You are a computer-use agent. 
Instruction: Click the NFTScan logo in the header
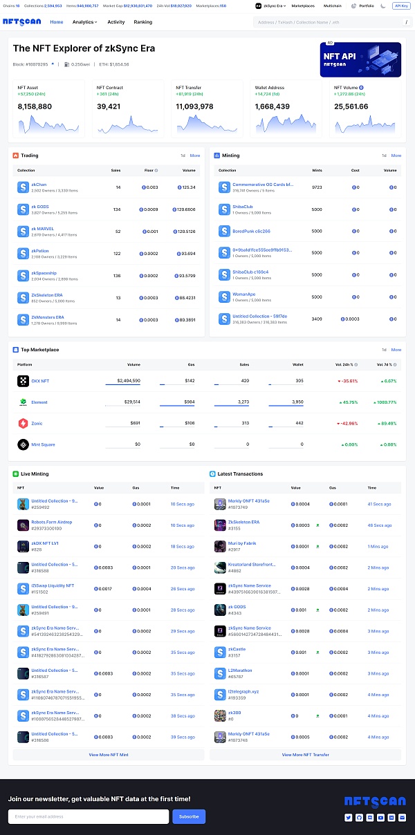(x=22, y=22)
